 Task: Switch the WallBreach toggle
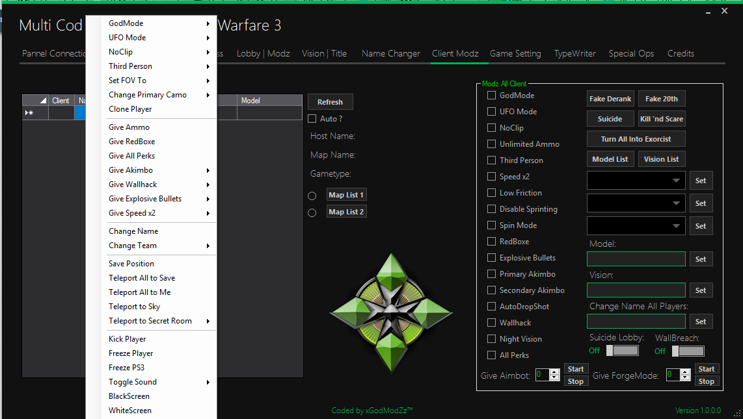coord(688,351)
